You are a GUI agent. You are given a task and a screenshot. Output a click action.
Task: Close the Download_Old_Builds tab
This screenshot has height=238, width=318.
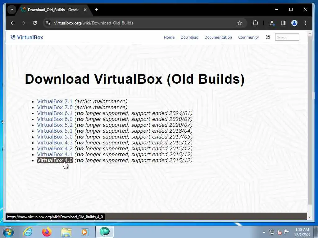85,10
